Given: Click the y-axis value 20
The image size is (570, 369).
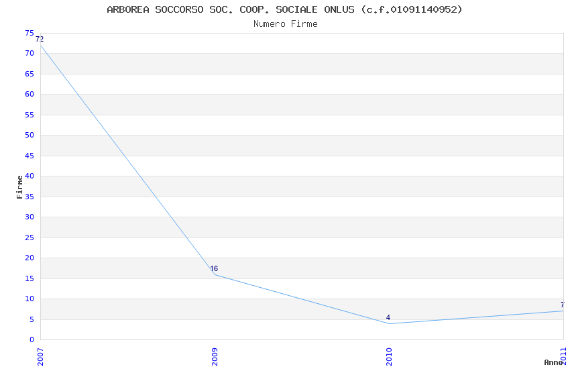Looking at the screenshot, I should coord(30,258).
